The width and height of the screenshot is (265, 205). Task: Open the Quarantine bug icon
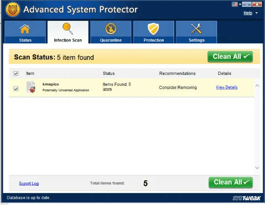tap(111, 29)
